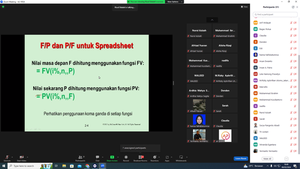Click the 7 unassigned participants notice

[140, 148]
